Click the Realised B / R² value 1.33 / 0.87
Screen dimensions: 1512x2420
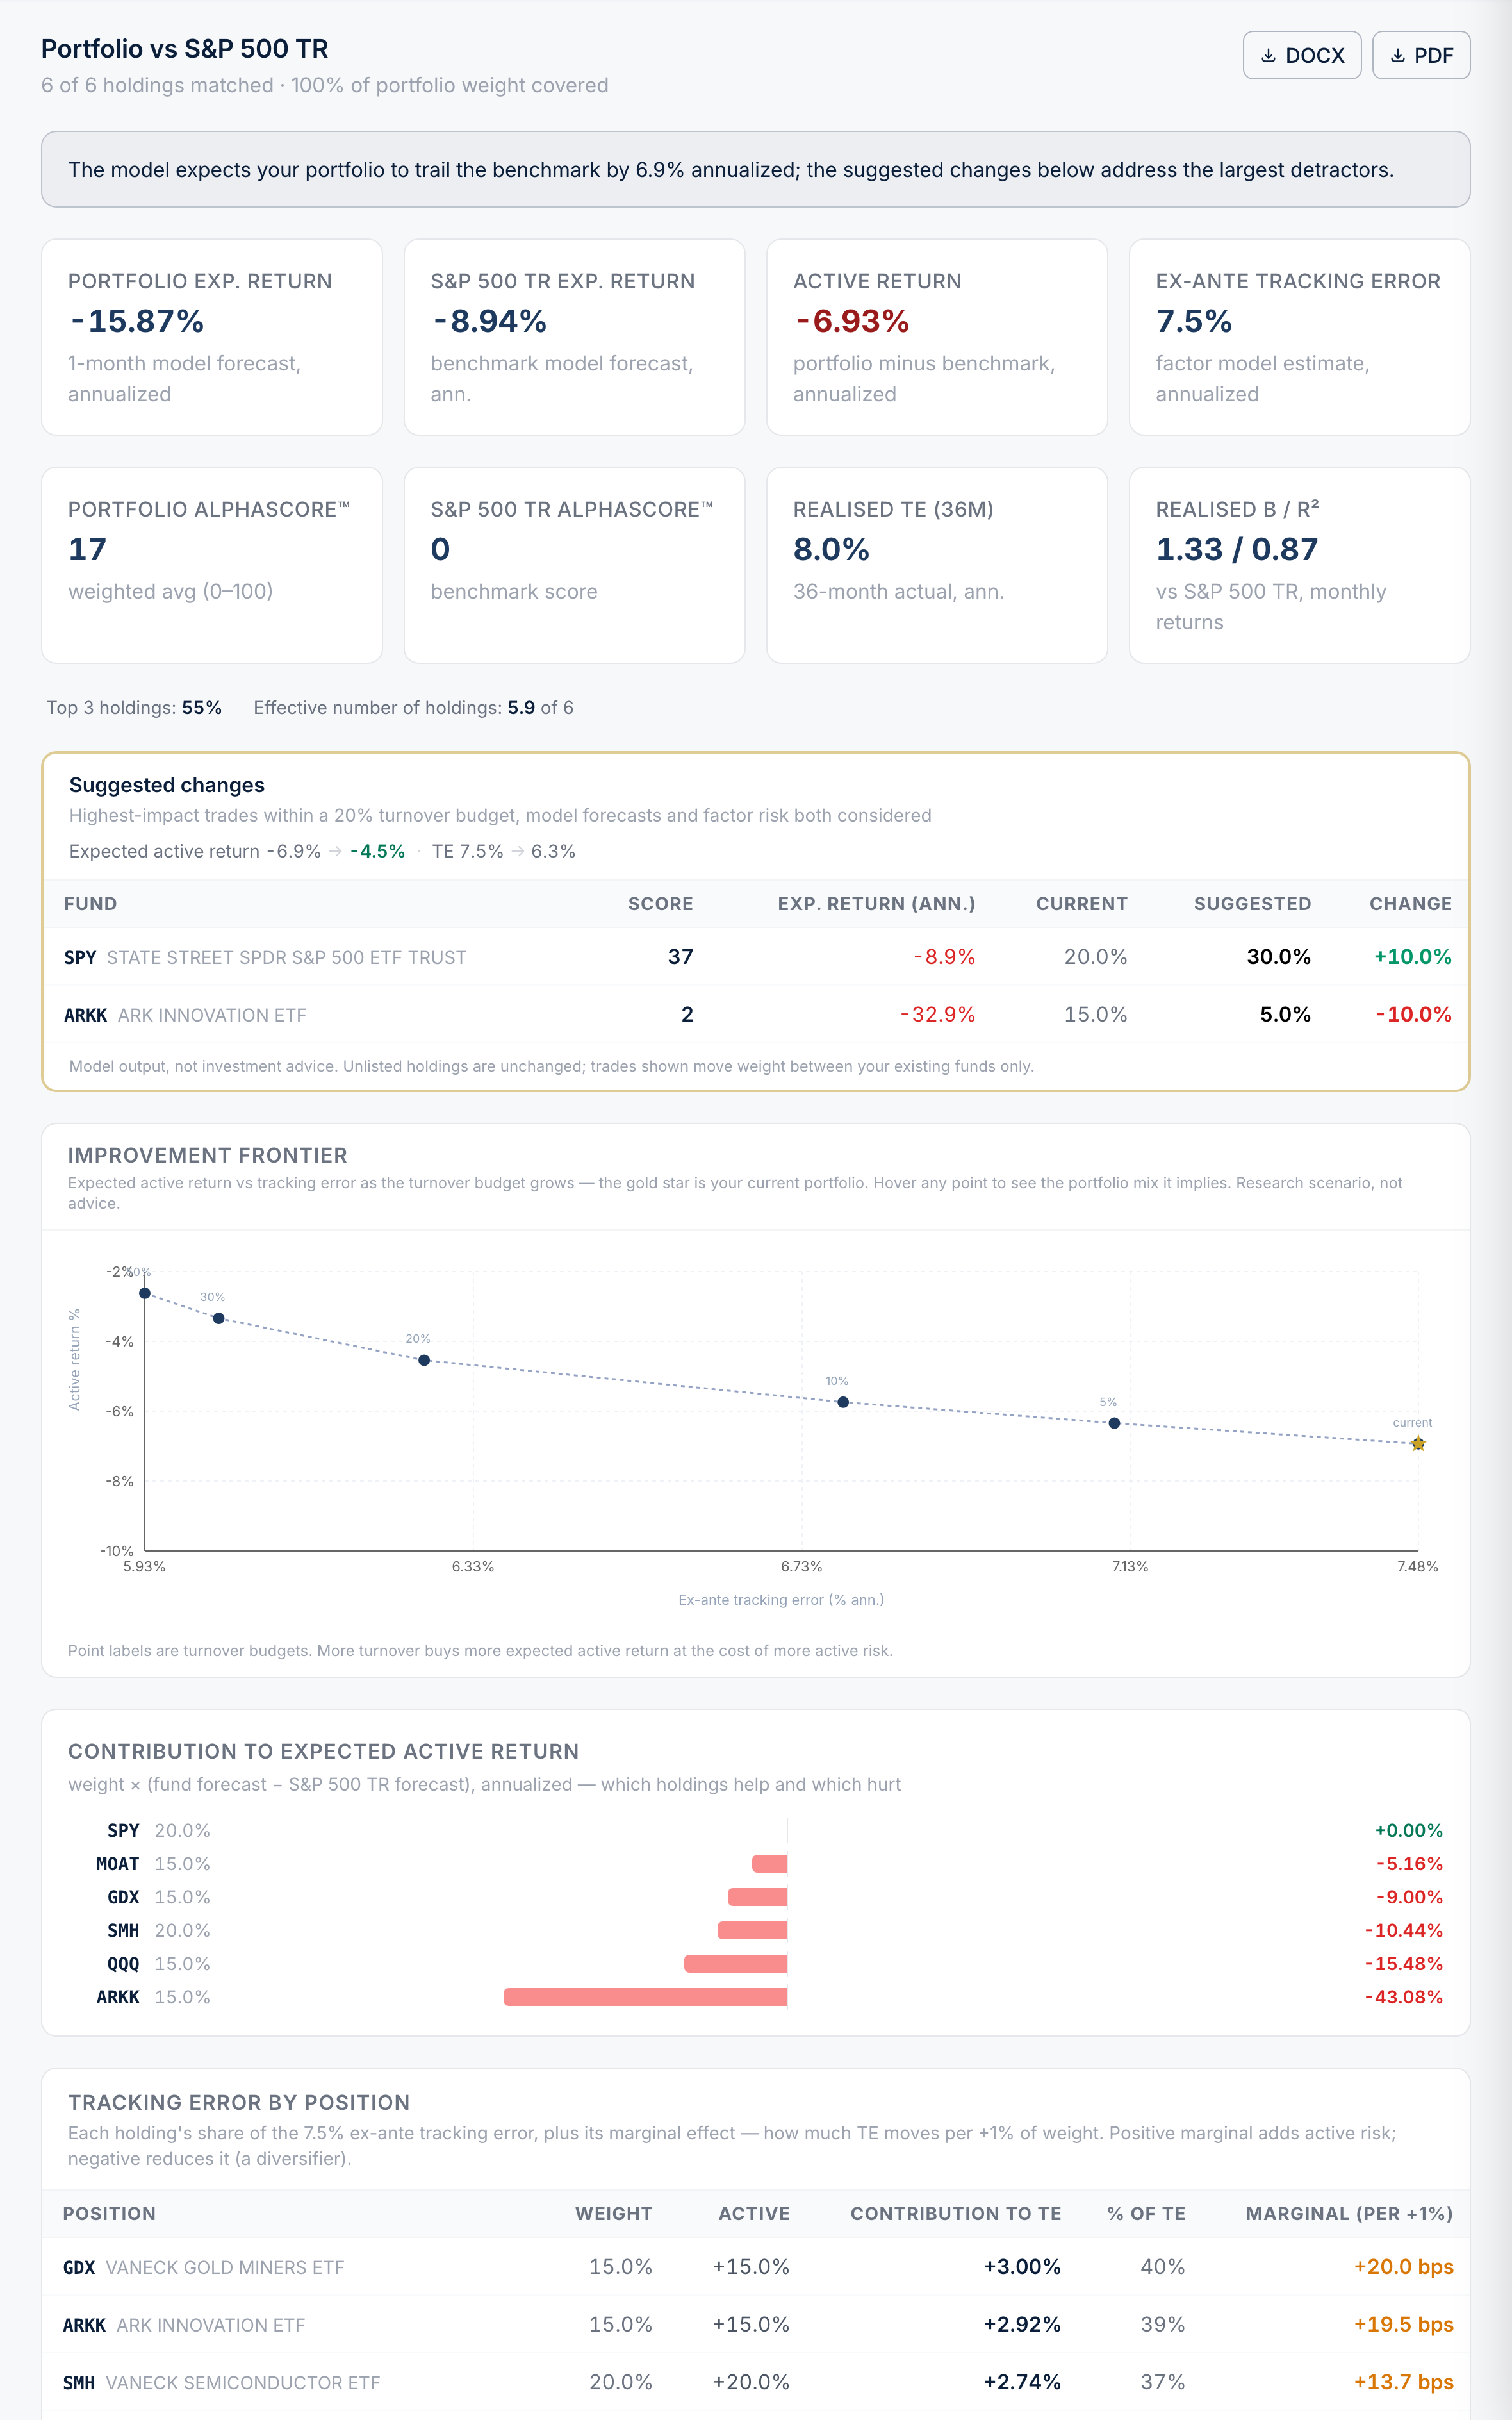(x=1237, y=549)
